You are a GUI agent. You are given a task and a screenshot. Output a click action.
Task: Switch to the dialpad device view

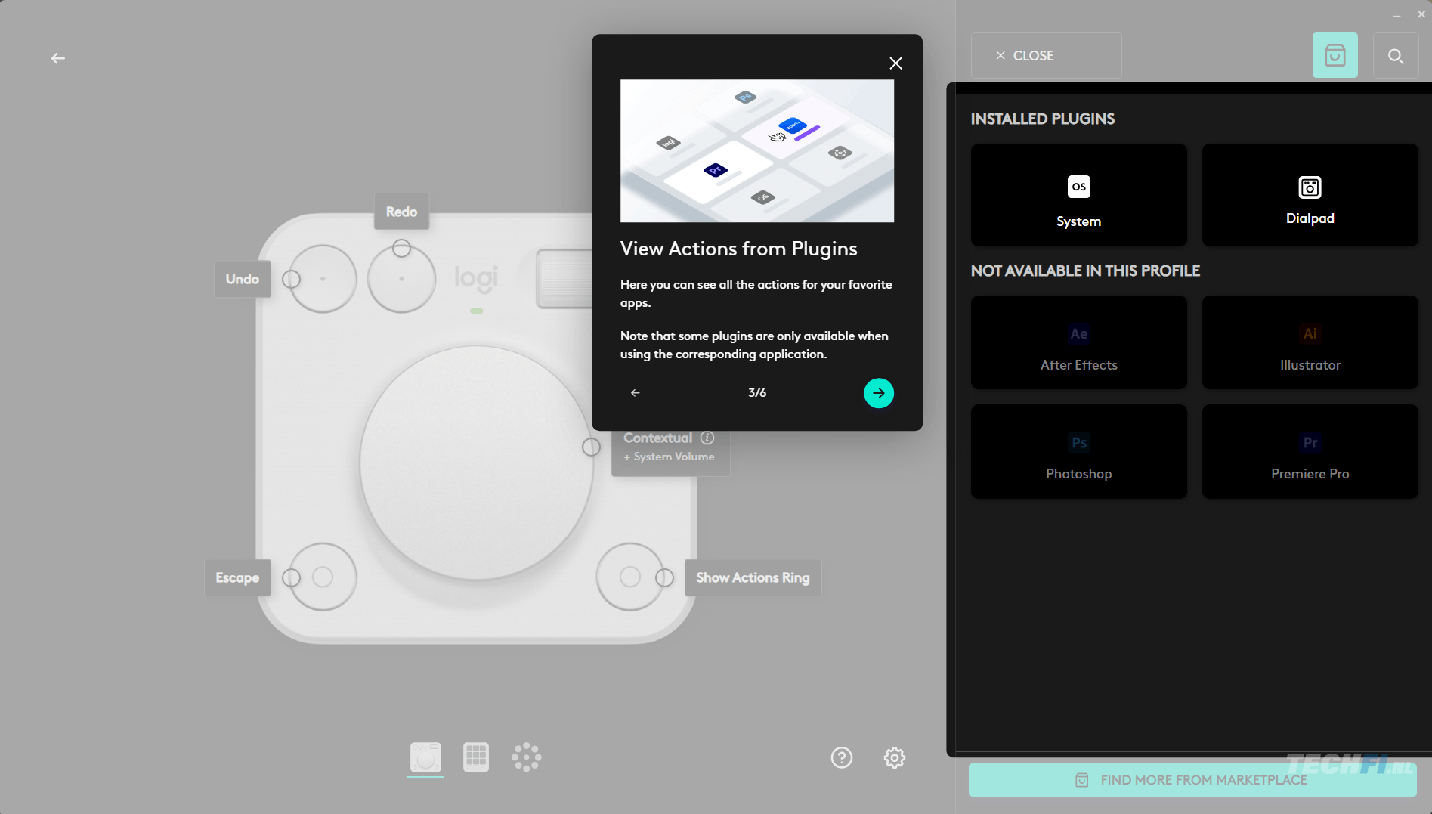coord(425,757)
